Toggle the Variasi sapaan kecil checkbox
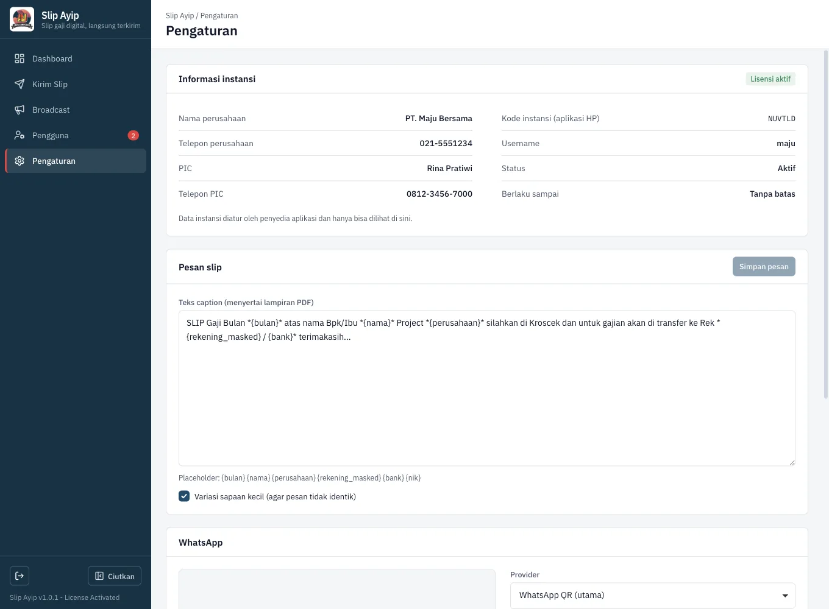829x609 pixels. (x=184, y=496)
